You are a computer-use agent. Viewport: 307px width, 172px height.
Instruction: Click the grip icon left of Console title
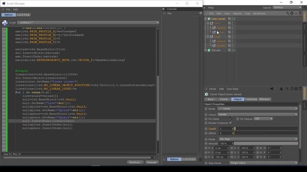(164, 9)
